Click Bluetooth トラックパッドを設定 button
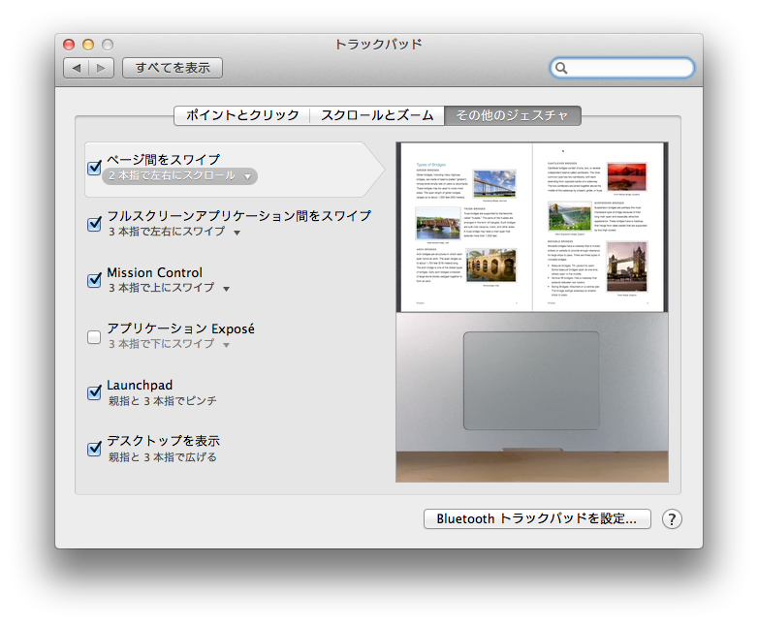 click(537, 519)
